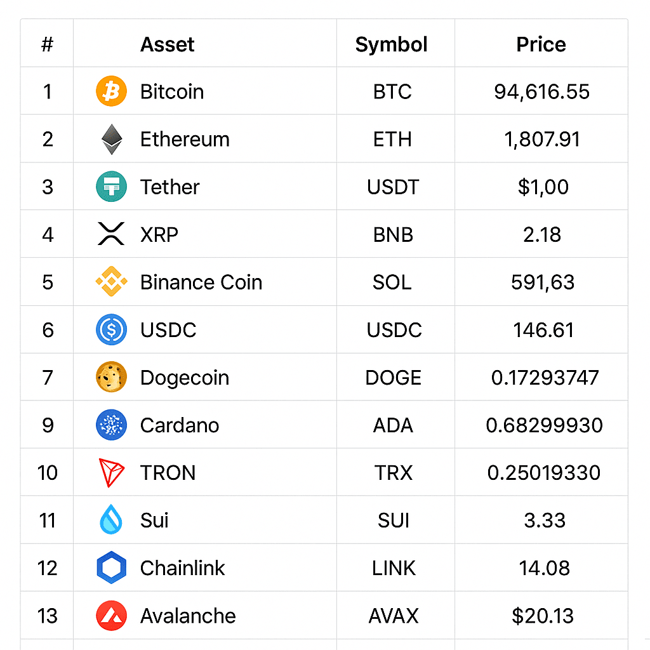Open the Ethereum asset name link
The width and height of the screenshot is (650, 650).
185,140
